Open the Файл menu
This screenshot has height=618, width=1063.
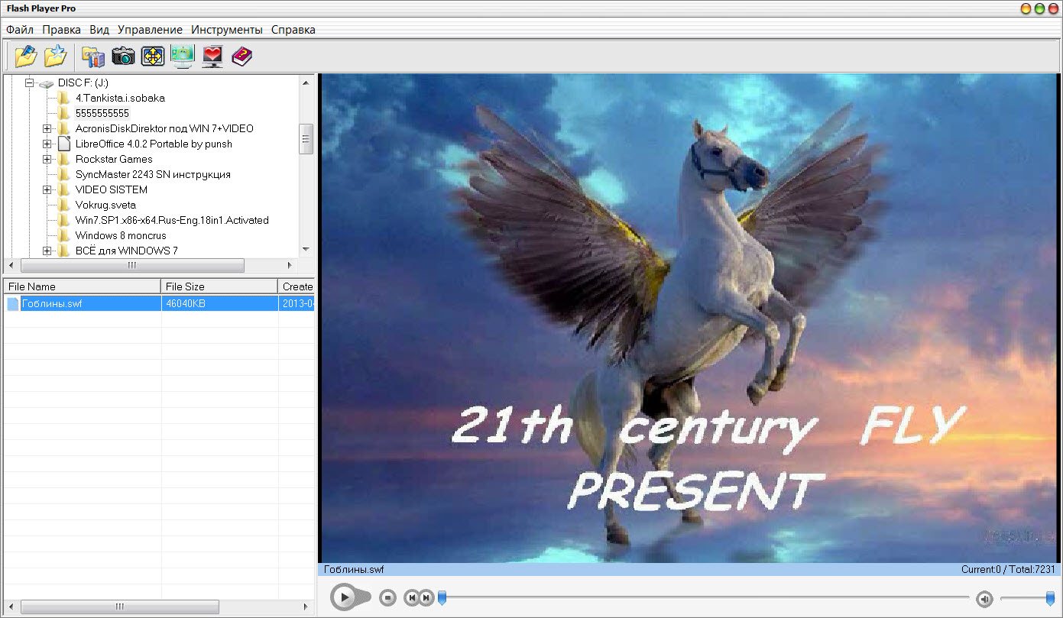(x=20, y=30)
